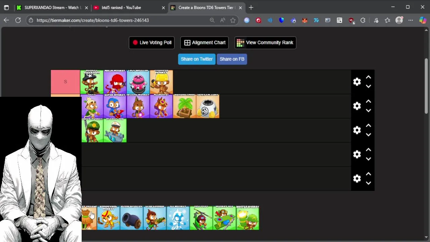Refresh the current page
Viewport: 430px width, 242px height.
pyautogui.click(x=18, y=20)
